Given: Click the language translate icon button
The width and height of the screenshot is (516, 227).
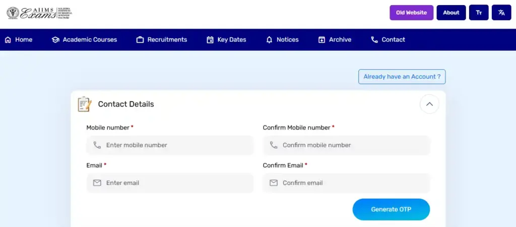Looking at the screenshot, I should [x=501, y=13].
